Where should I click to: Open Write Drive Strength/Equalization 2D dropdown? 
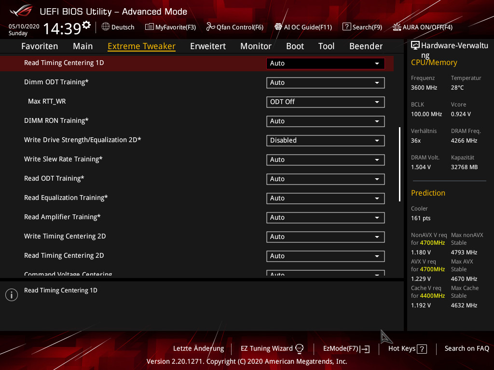pyautogui.click(x=326, y=140)
